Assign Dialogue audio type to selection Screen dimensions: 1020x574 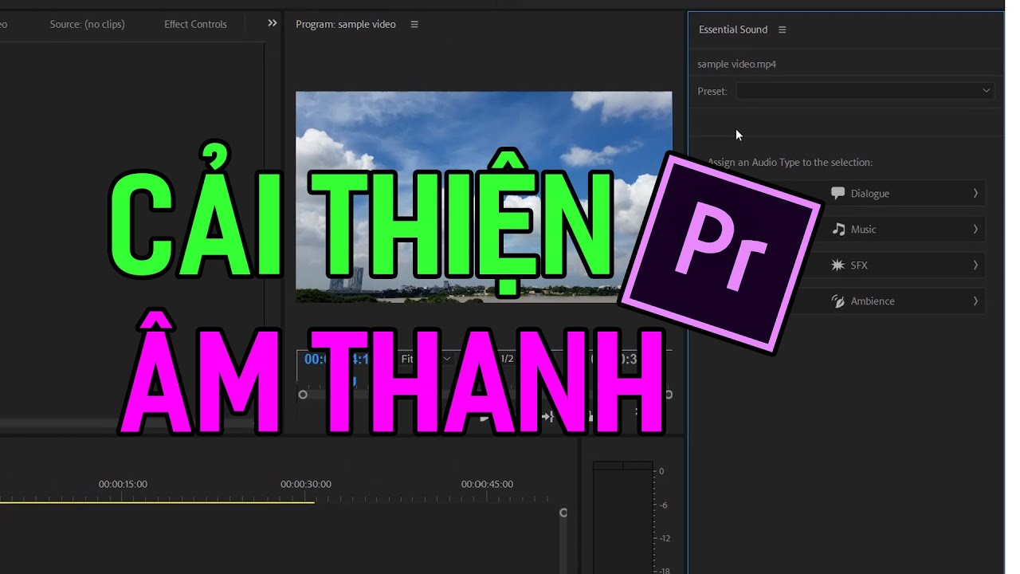902,193
